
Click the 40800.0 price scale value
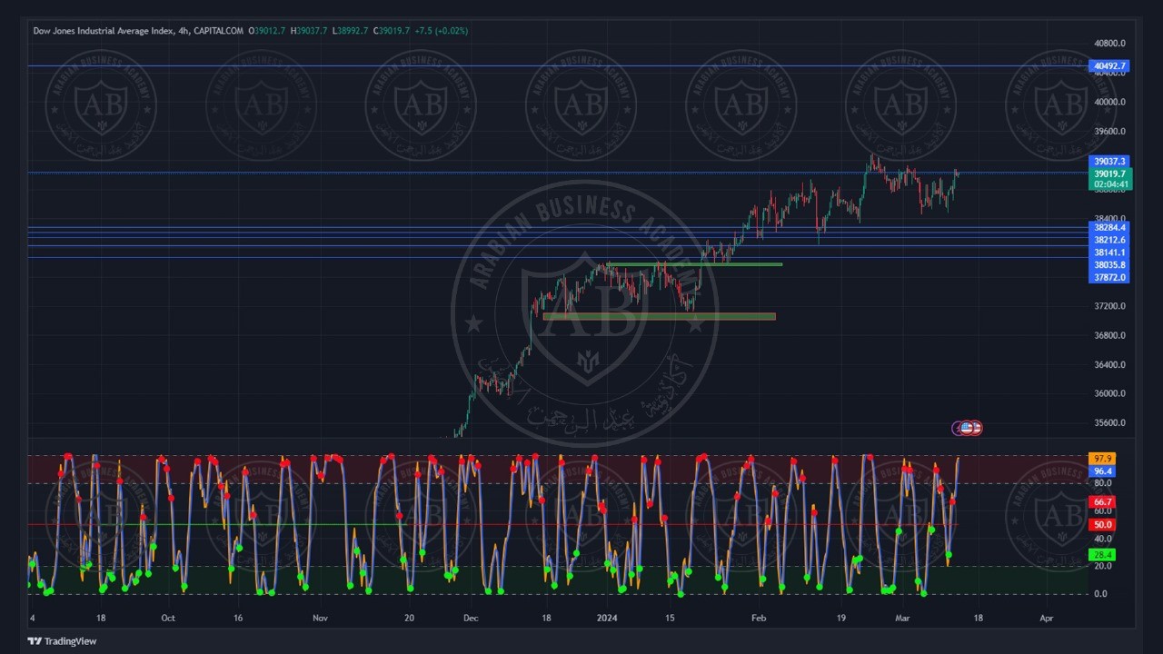(1109, 44)
